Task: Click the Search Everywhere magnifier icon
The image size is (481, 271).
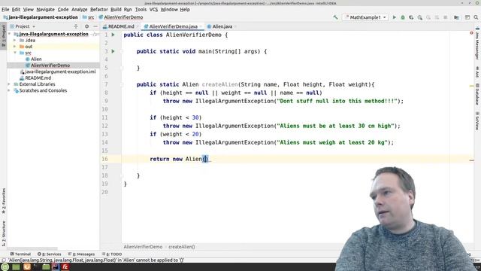Action: point(476,17)
